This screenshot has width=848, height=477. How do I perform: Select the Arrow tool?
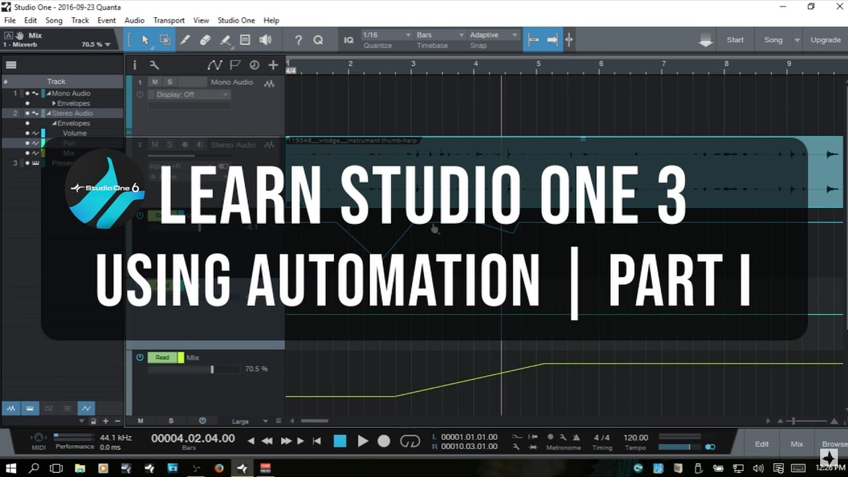(x=145, y=40)
